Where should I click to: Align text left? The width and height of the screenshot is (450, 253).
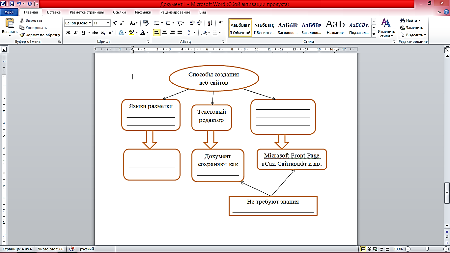156,32
